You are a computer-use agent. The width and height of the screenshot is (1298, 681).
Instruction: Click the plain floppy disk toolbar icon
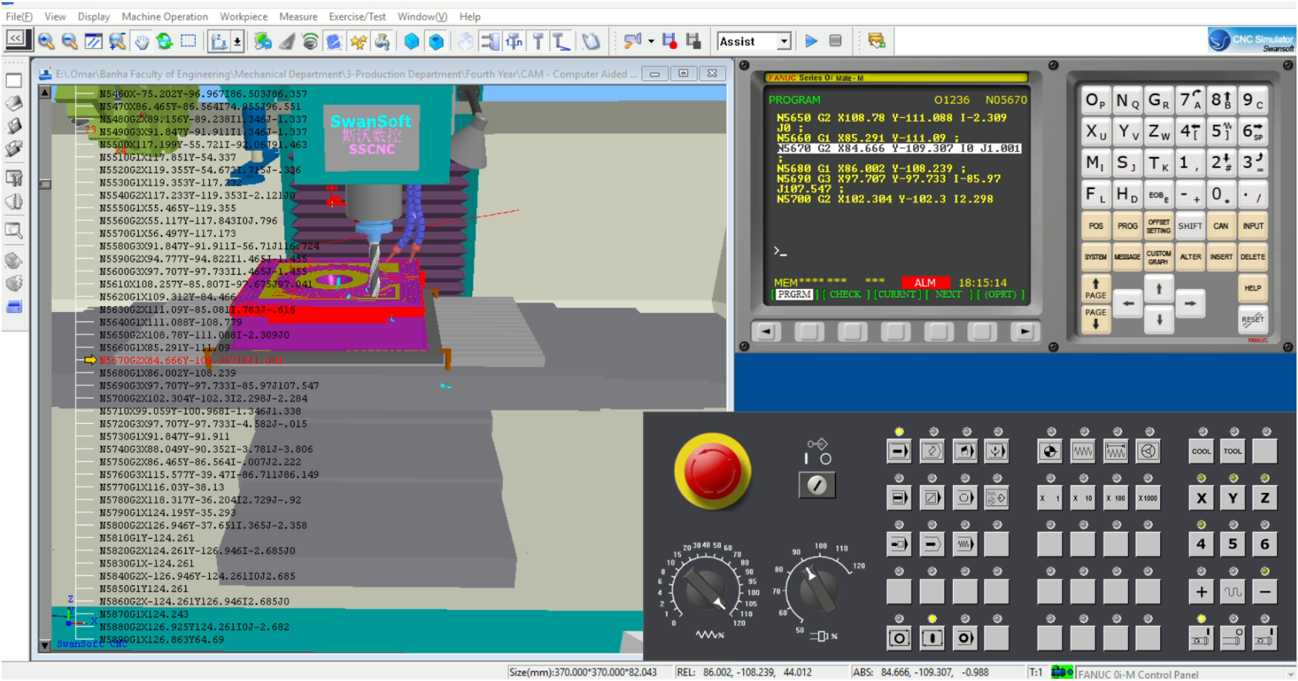[694, 41]
